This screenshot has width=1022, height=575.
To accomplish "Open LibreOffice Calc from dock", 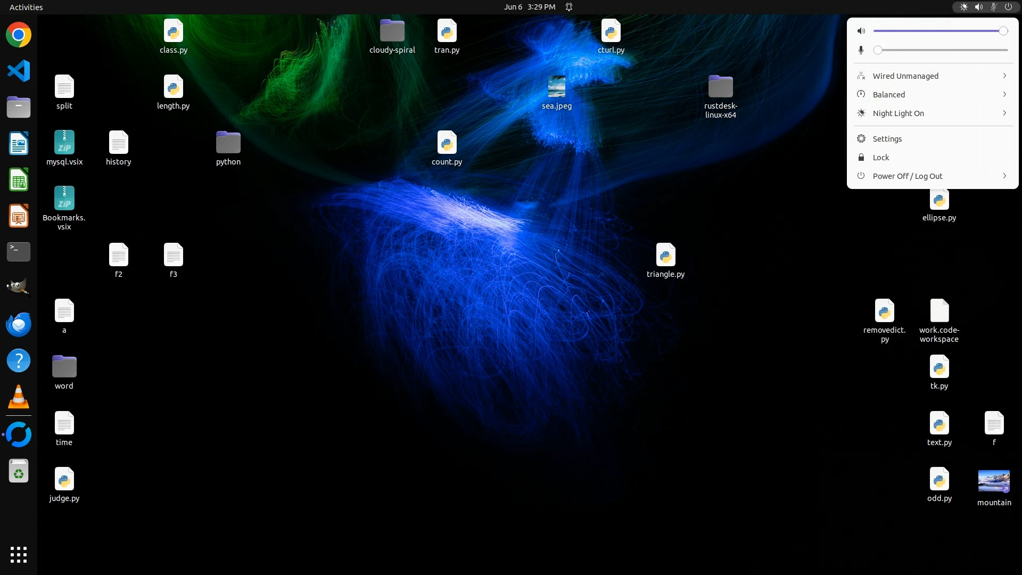I will pos(19,180).
